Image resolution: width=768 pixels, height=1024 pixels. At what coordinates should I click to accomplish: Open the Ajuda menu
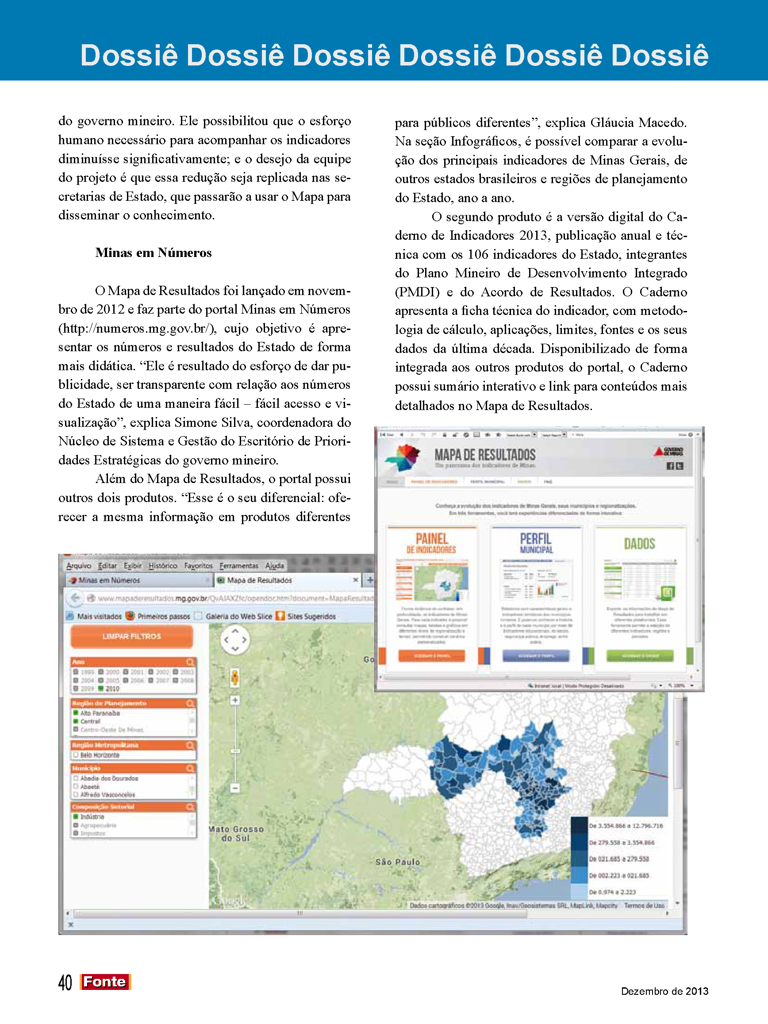click(x=275, y=566)
